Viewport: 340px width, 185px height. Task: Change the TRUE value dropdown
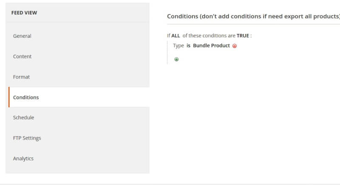click(243, 36)
